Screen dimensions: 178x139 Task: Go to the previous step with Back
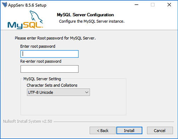tap(103, 130)
